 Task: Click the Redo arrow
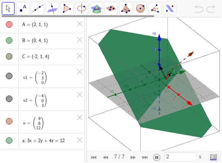click(211, 9)
